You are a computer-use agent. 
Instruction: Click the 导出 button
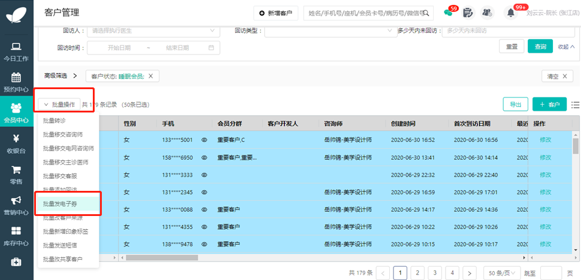coord(516,104)
